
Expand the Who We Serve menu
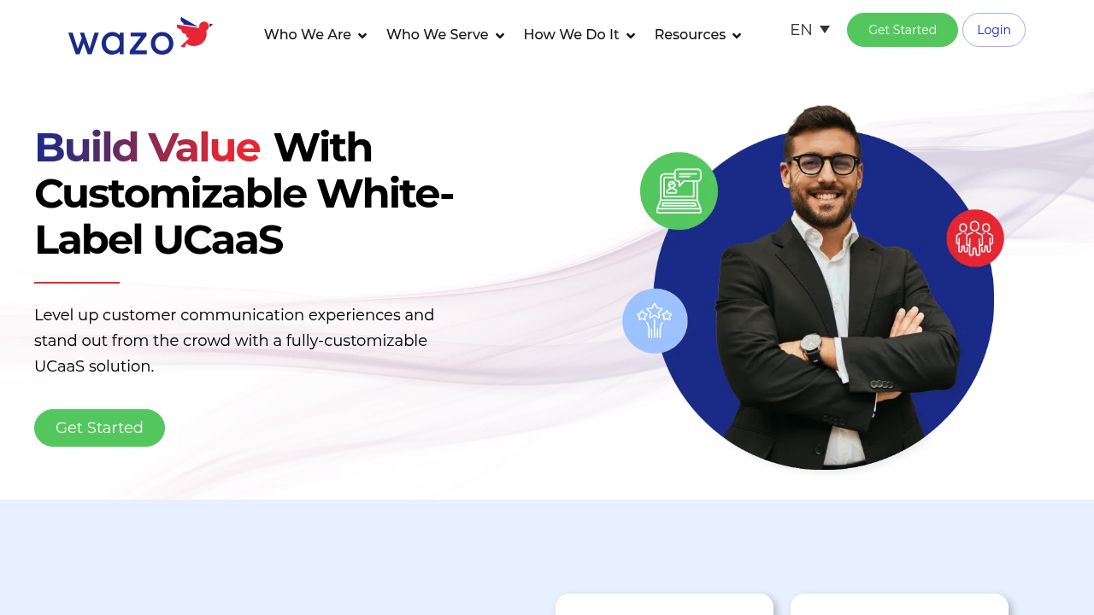[x=445, y=35]
